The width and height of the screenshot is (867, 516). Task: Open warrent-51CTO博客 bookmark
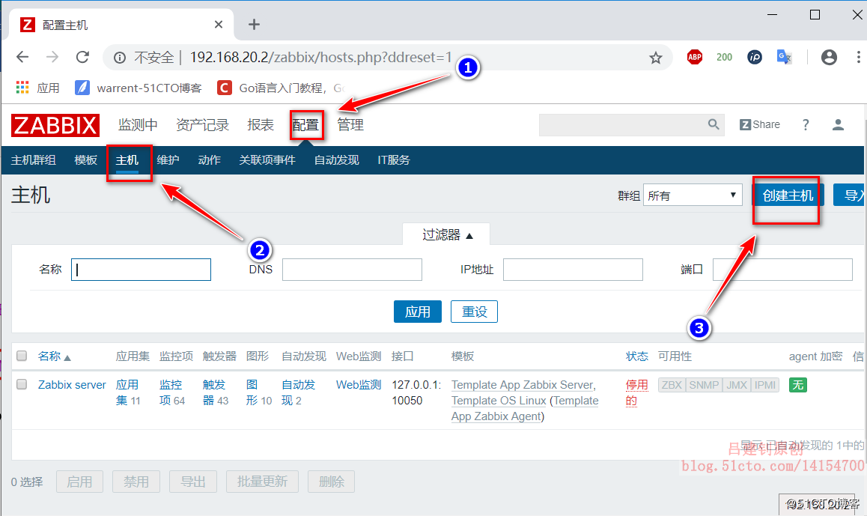click(139, 88)
